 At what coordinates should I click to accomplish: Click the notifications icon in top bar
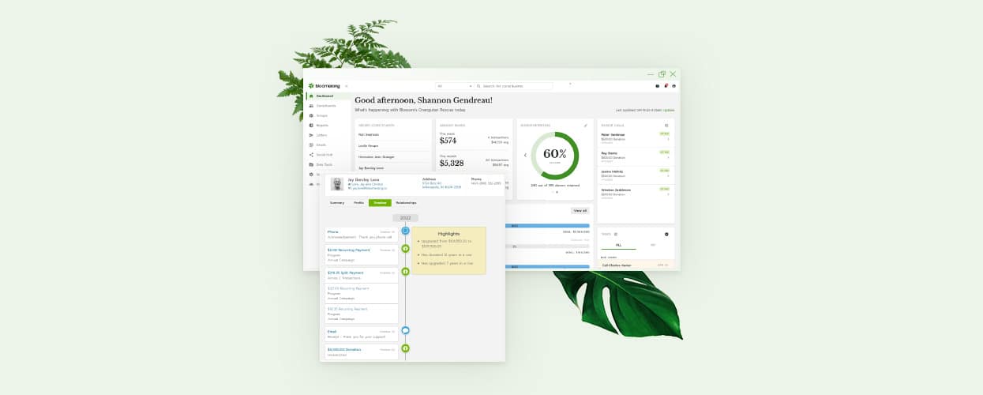point(666,85)
